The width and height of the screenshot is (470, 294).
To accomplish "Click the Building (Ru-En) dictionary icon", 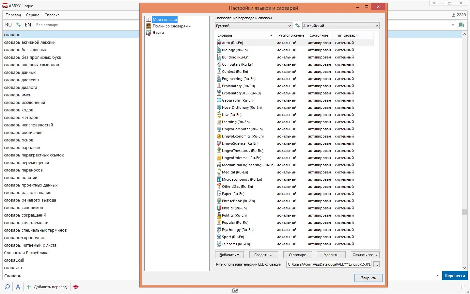I will 219,57.
